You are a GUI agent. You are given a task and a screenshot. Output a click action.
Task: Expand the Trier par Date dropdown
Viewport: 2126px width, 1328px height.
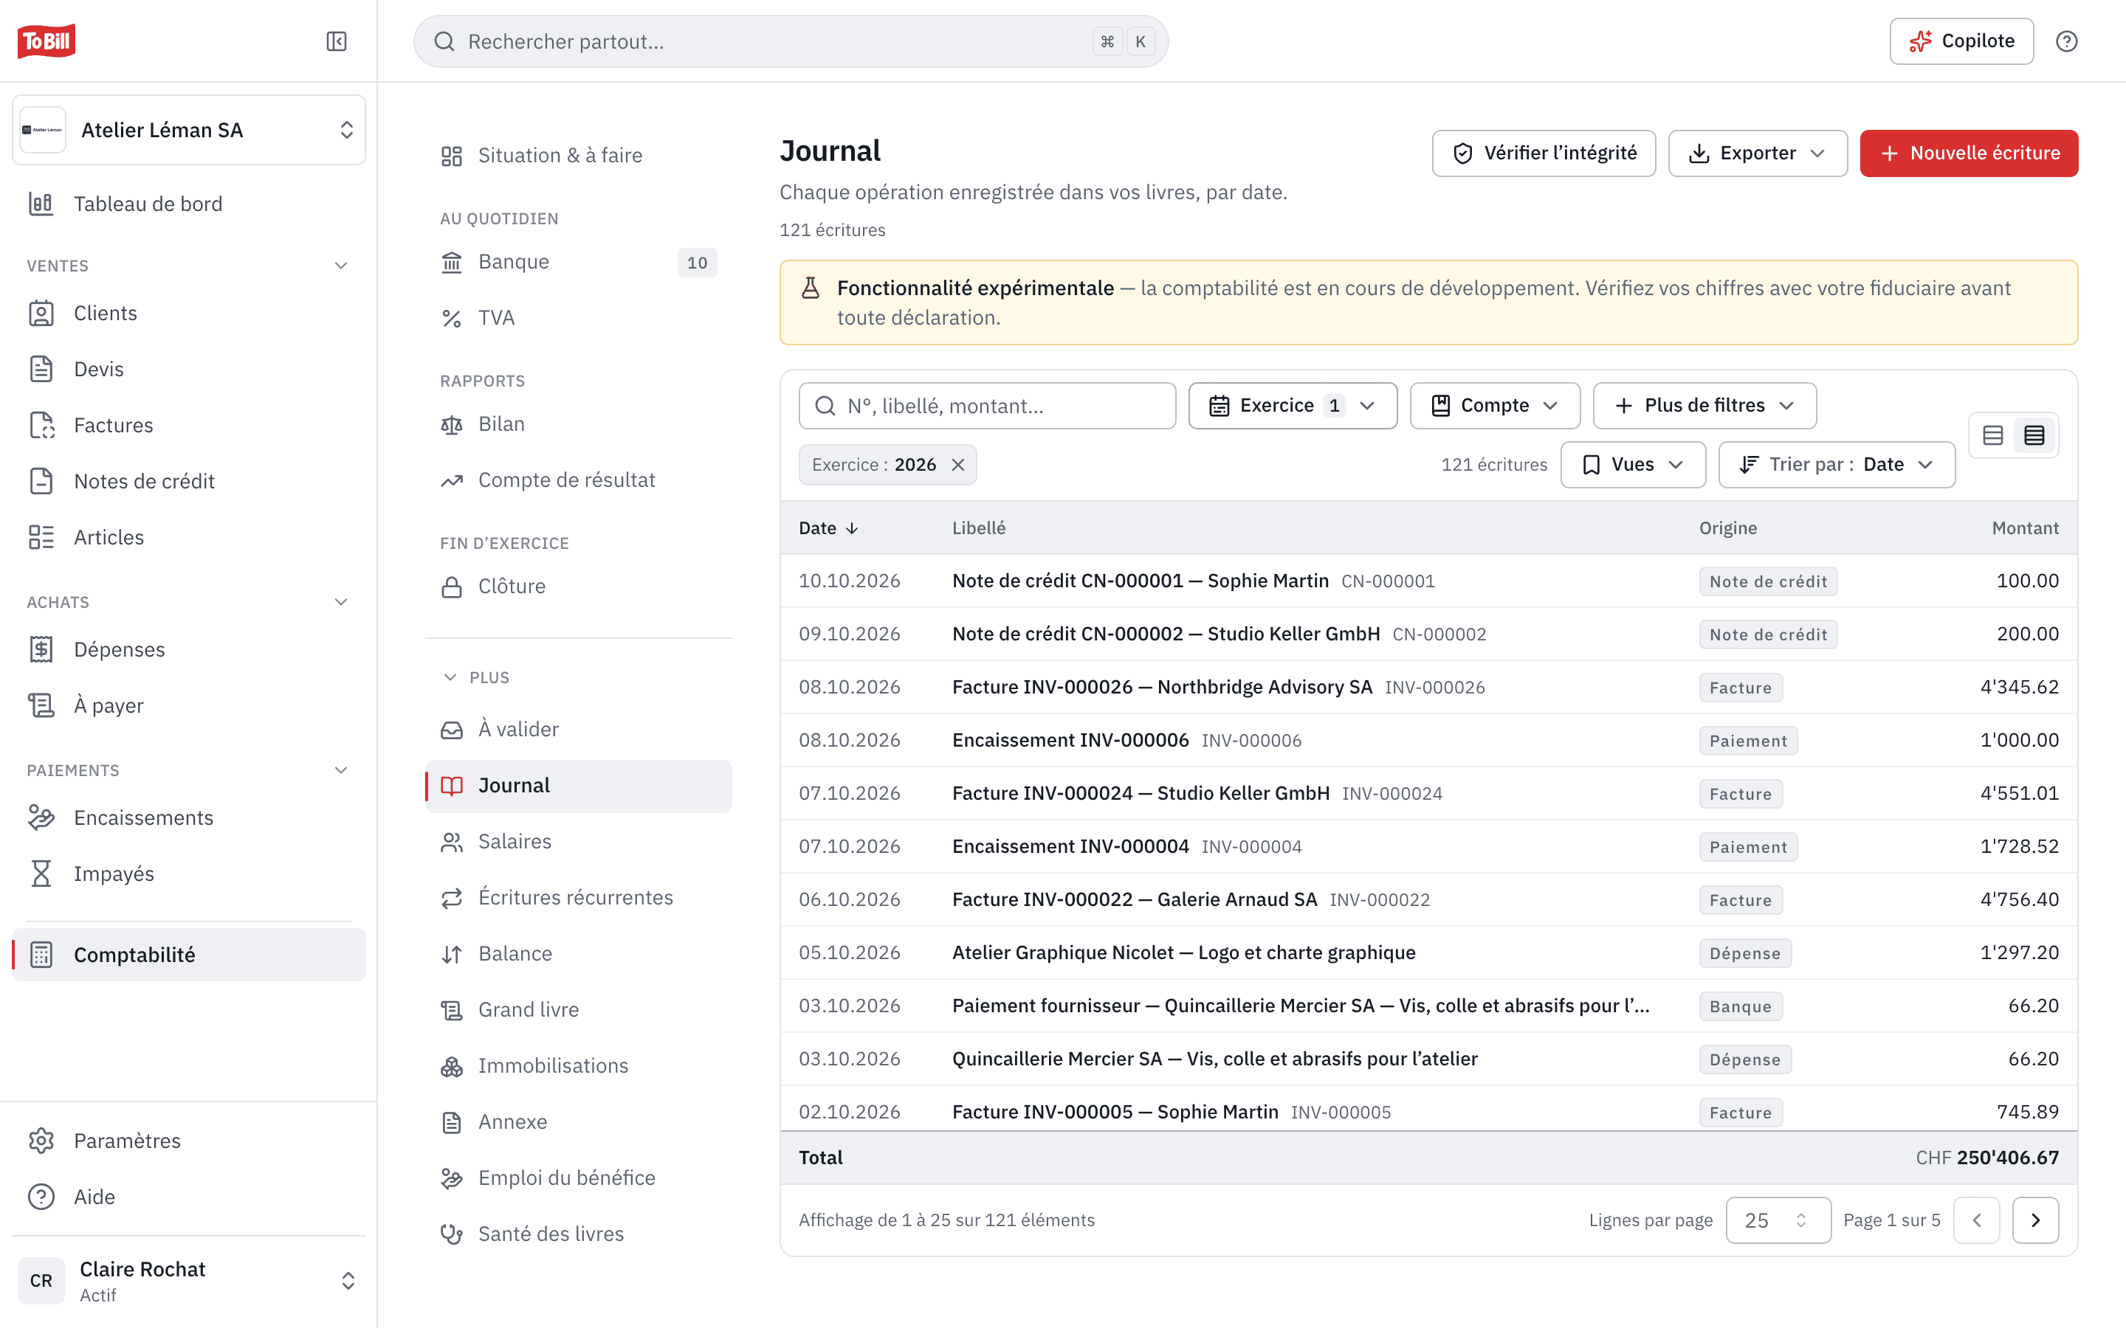click(x=1836, y=465)
